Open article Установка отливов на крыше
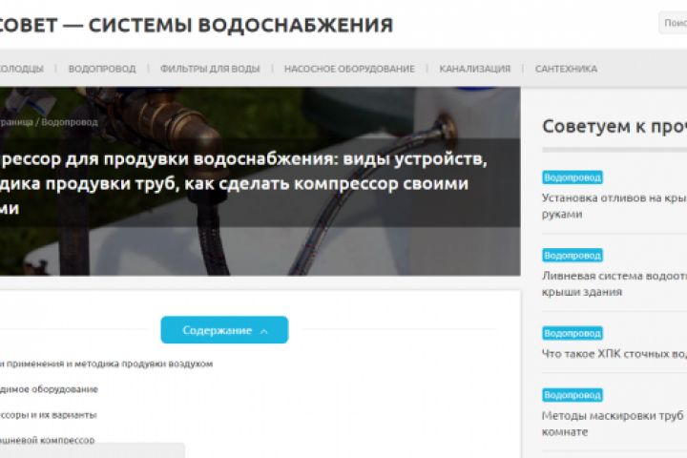Image resolution: width=687 pixels, height=458 pixels. click(614, 206)
